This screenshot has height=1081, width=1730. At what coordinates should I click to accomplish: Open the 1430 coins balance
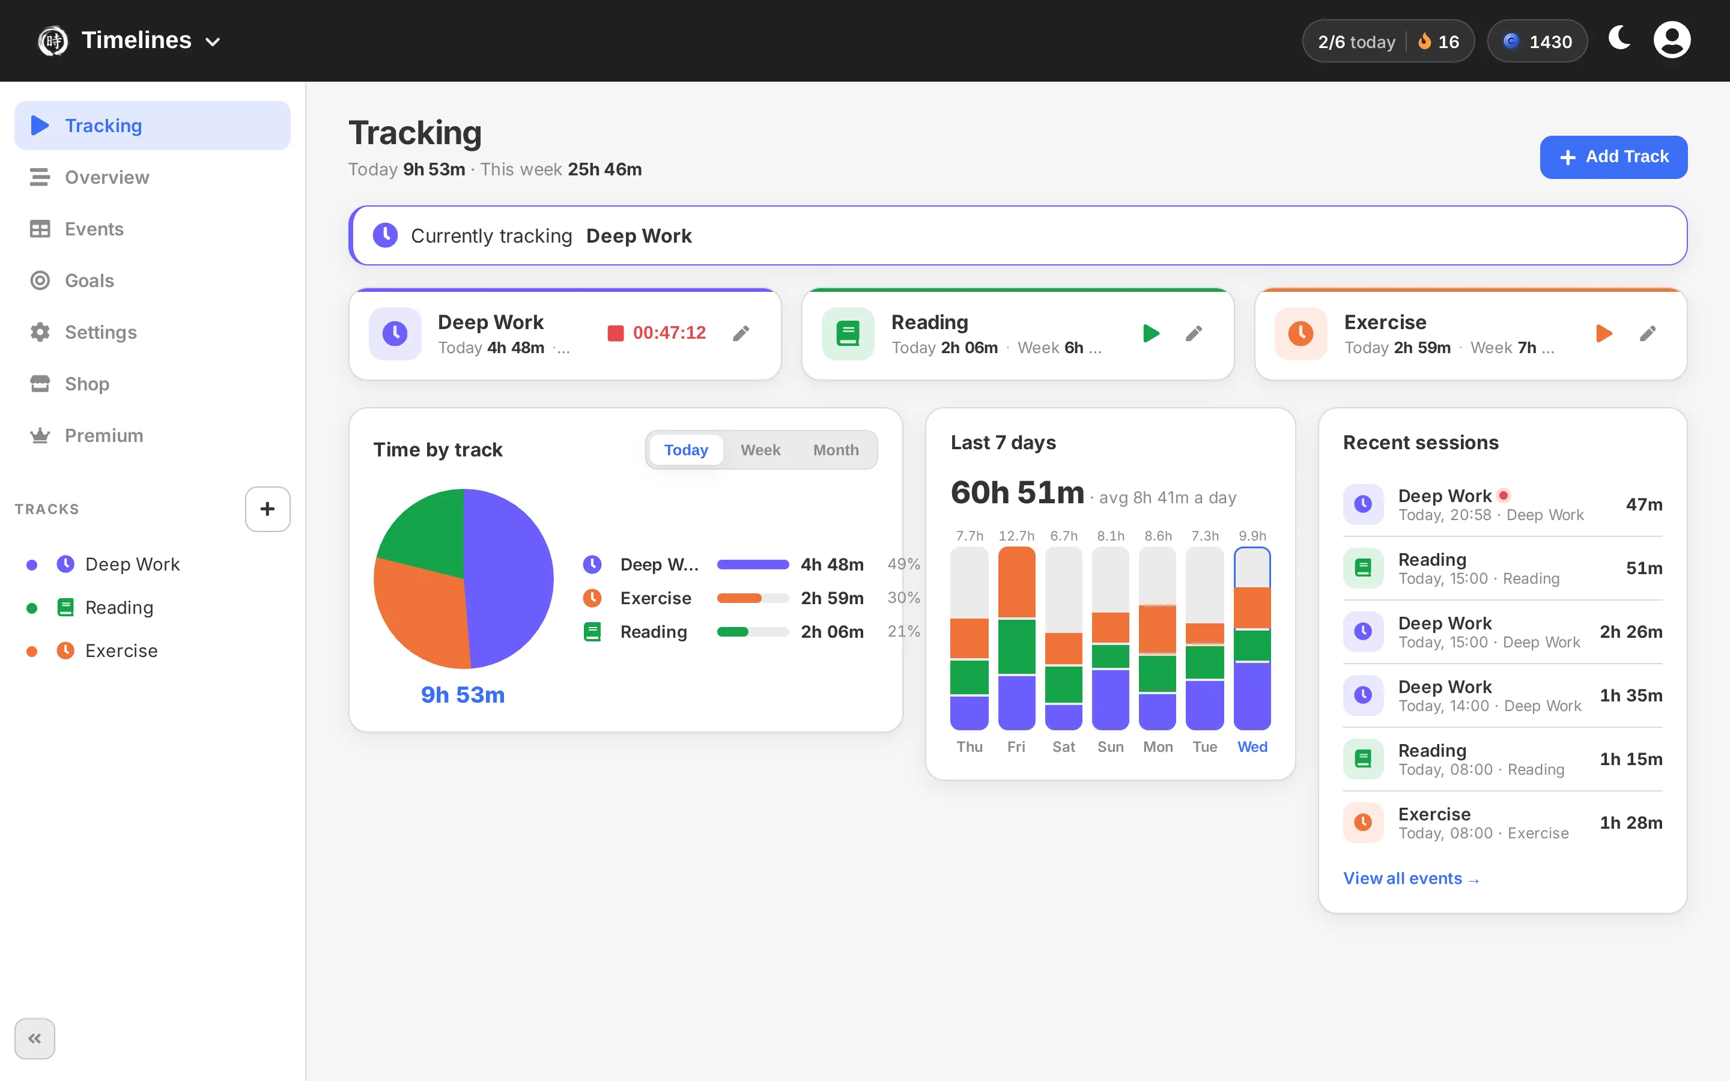click(x=1537, y=41)
